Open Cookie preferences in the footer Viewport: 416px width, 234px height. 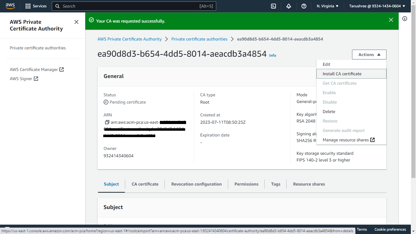[390, 229]
